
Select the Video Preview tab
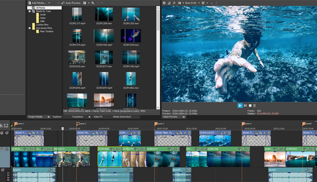pyautogui.click(x=170, y=117)
